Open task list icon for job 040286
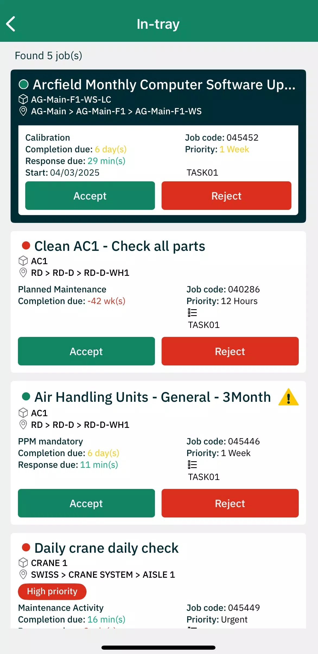Screen dimensions: 318x654 (192, 313)
